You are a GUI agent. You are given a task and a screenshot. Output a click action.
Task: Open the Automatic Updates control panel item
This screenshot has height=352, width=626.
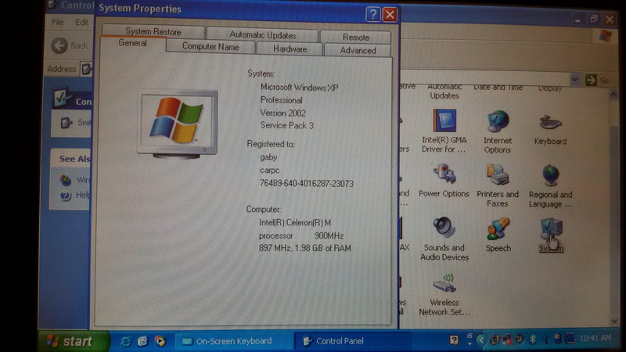(444, 92)
